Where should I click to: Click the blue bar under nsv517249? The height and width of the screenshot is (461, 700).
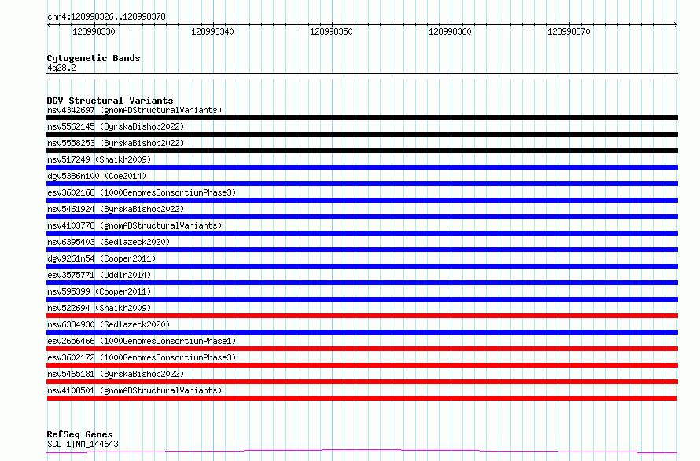pyautogui.click(x=362, y=167)
